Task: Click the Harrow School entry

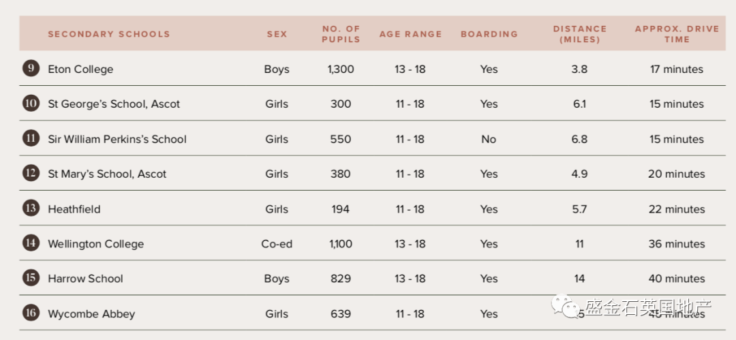Action: coord(85,279)
